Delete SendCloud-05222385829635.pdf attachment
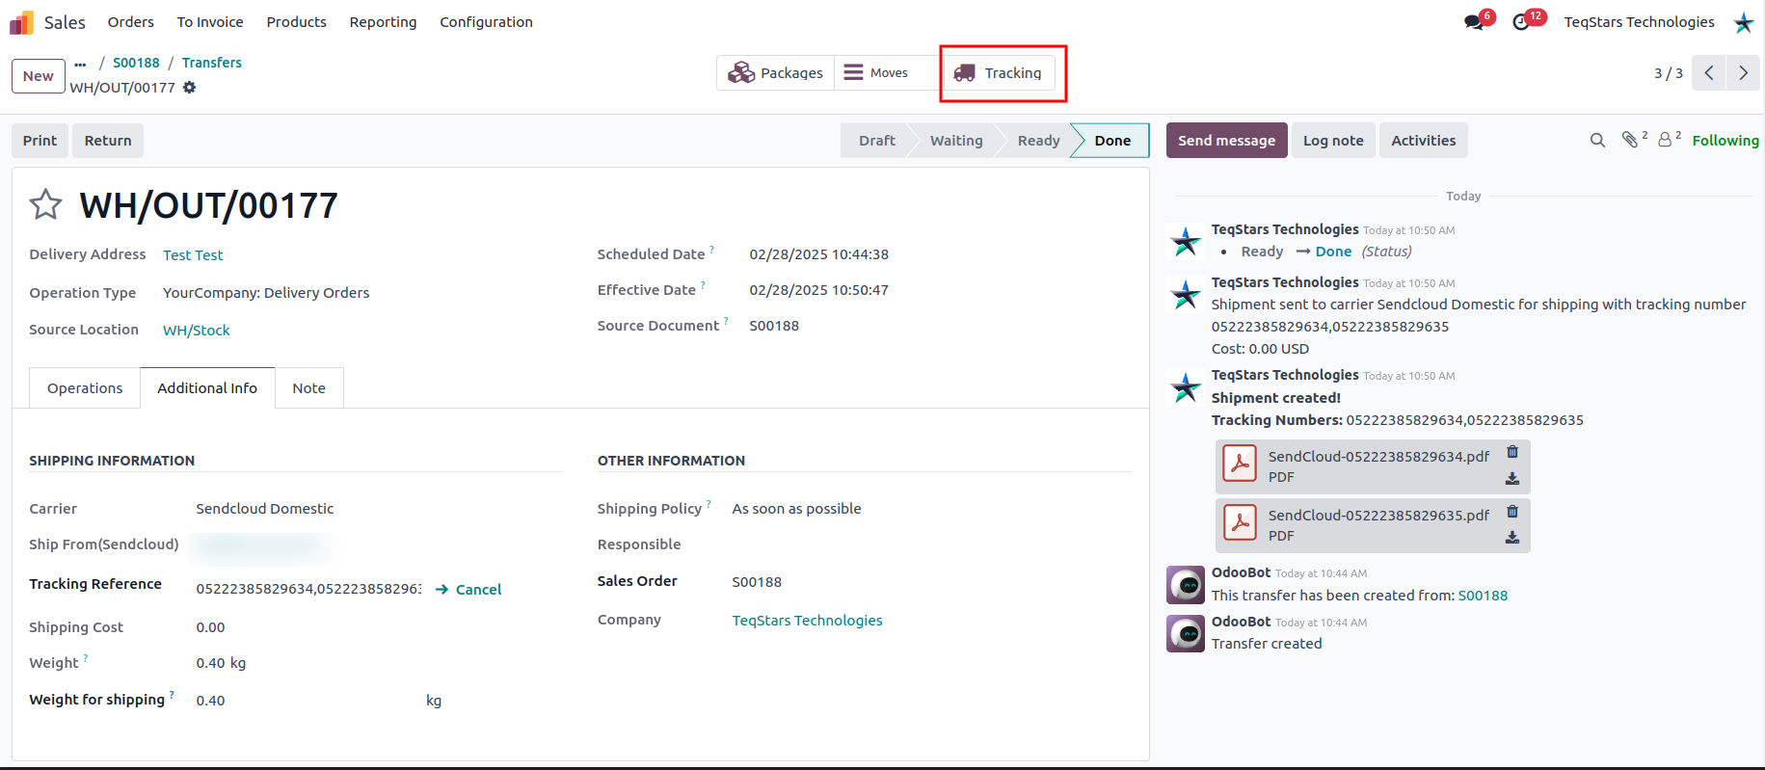This screenshot has height=770, width=1765. [1512, 512]
